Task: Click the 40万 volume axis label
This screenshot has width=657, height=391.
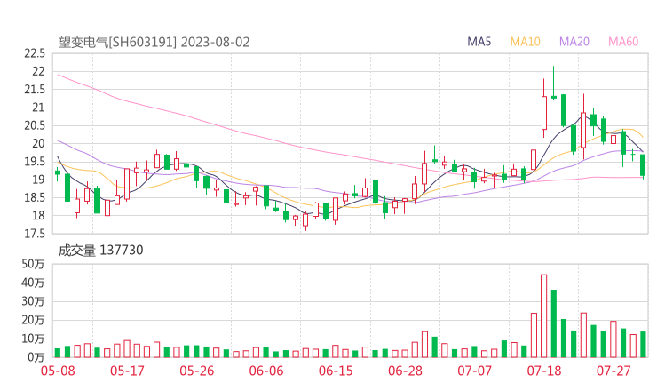Action: 33,283
